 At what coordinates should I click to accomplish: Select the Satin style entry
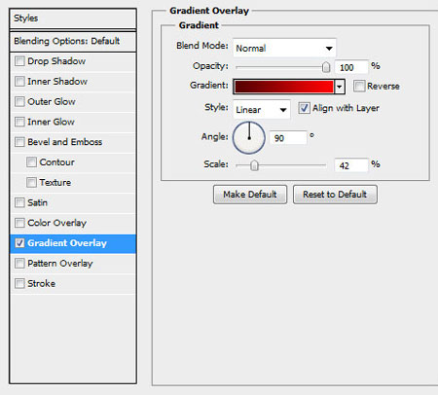[73, 202]
